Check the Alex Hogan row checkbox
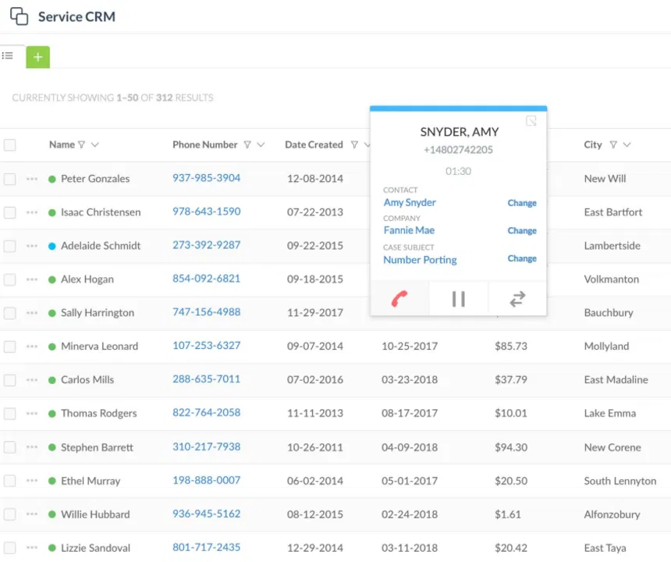This screenshot has width=671, height=562. coord(10,279)
